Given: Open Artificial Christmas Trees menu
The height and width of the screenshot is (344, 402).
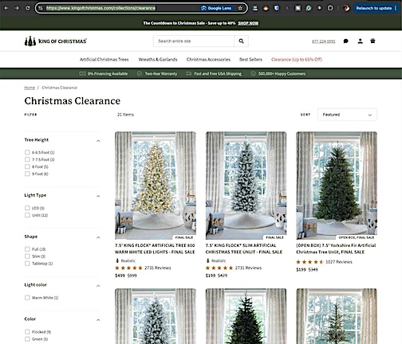Looking at the screenshot, I should 104,60.
